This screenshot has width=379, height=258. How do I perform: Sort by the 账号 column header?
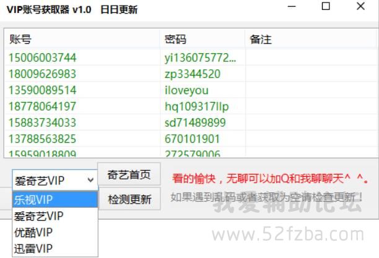[x=82, y=39]
